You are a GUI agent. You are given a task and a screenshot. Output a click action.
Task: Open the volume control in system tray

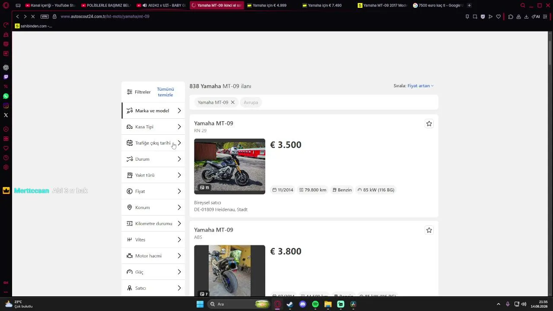click(x=524, y=304)
